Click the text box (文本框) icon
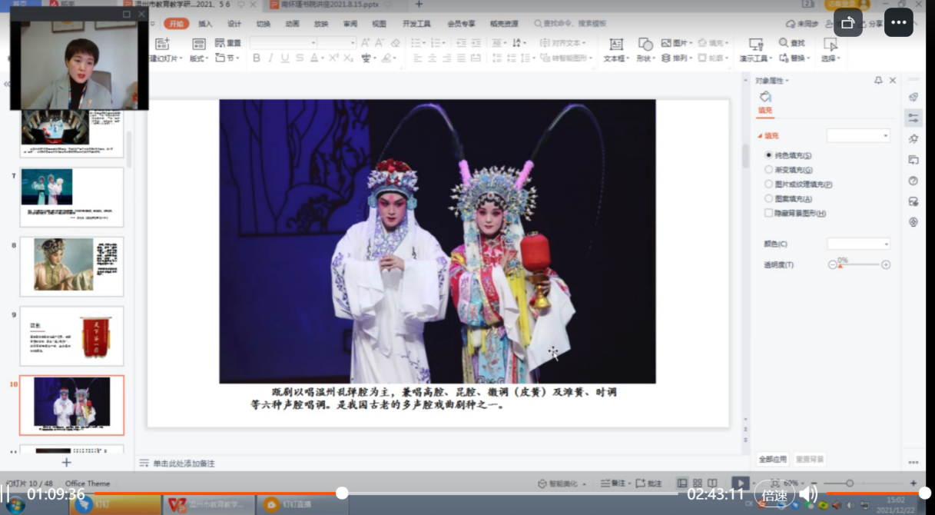Screen dimensions: 935x515 [615, 45]
